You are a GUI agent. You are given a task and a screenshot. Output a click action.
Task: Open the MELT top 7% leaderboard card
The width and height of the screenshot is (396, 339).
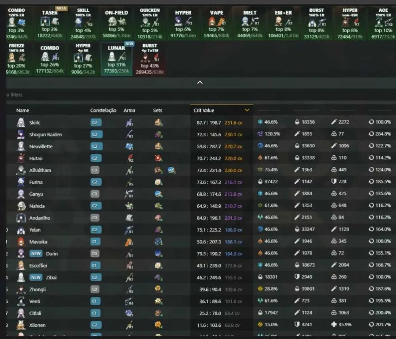click(250, 23)
